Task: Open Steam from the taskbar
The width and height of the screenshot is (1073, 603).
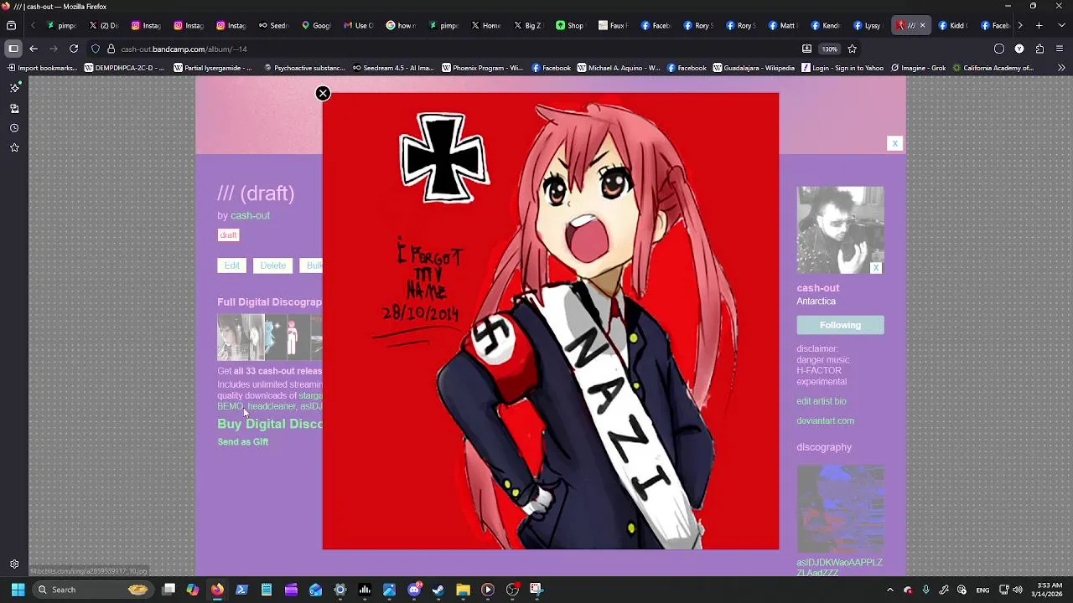Action: click(438, 590)
